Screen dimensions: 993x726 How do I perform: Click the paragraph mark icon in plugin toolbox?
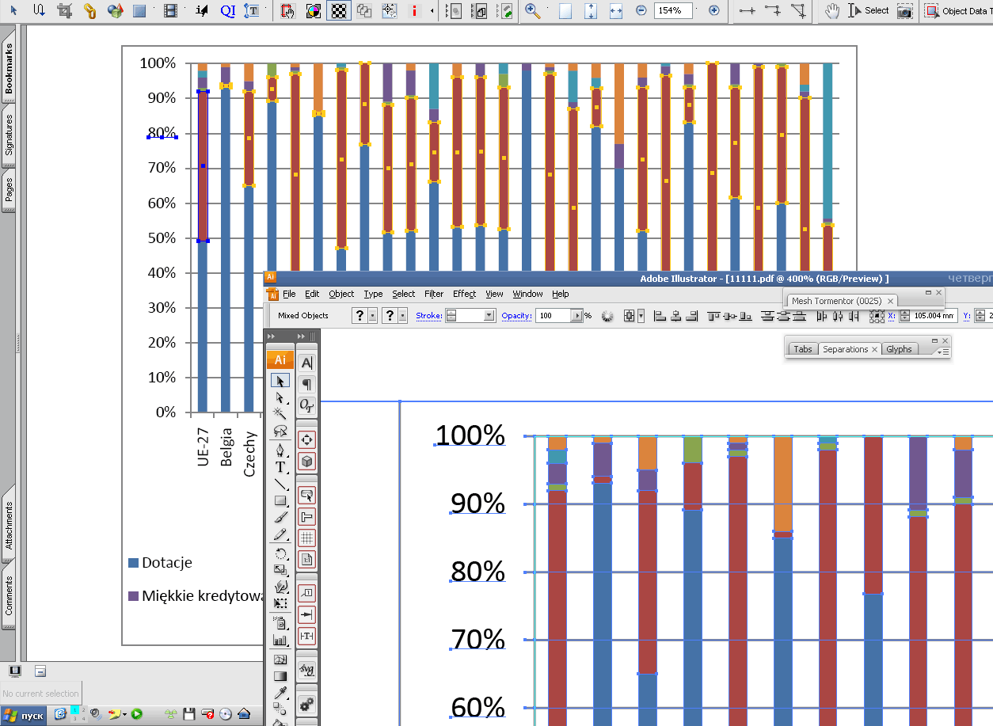306,384
